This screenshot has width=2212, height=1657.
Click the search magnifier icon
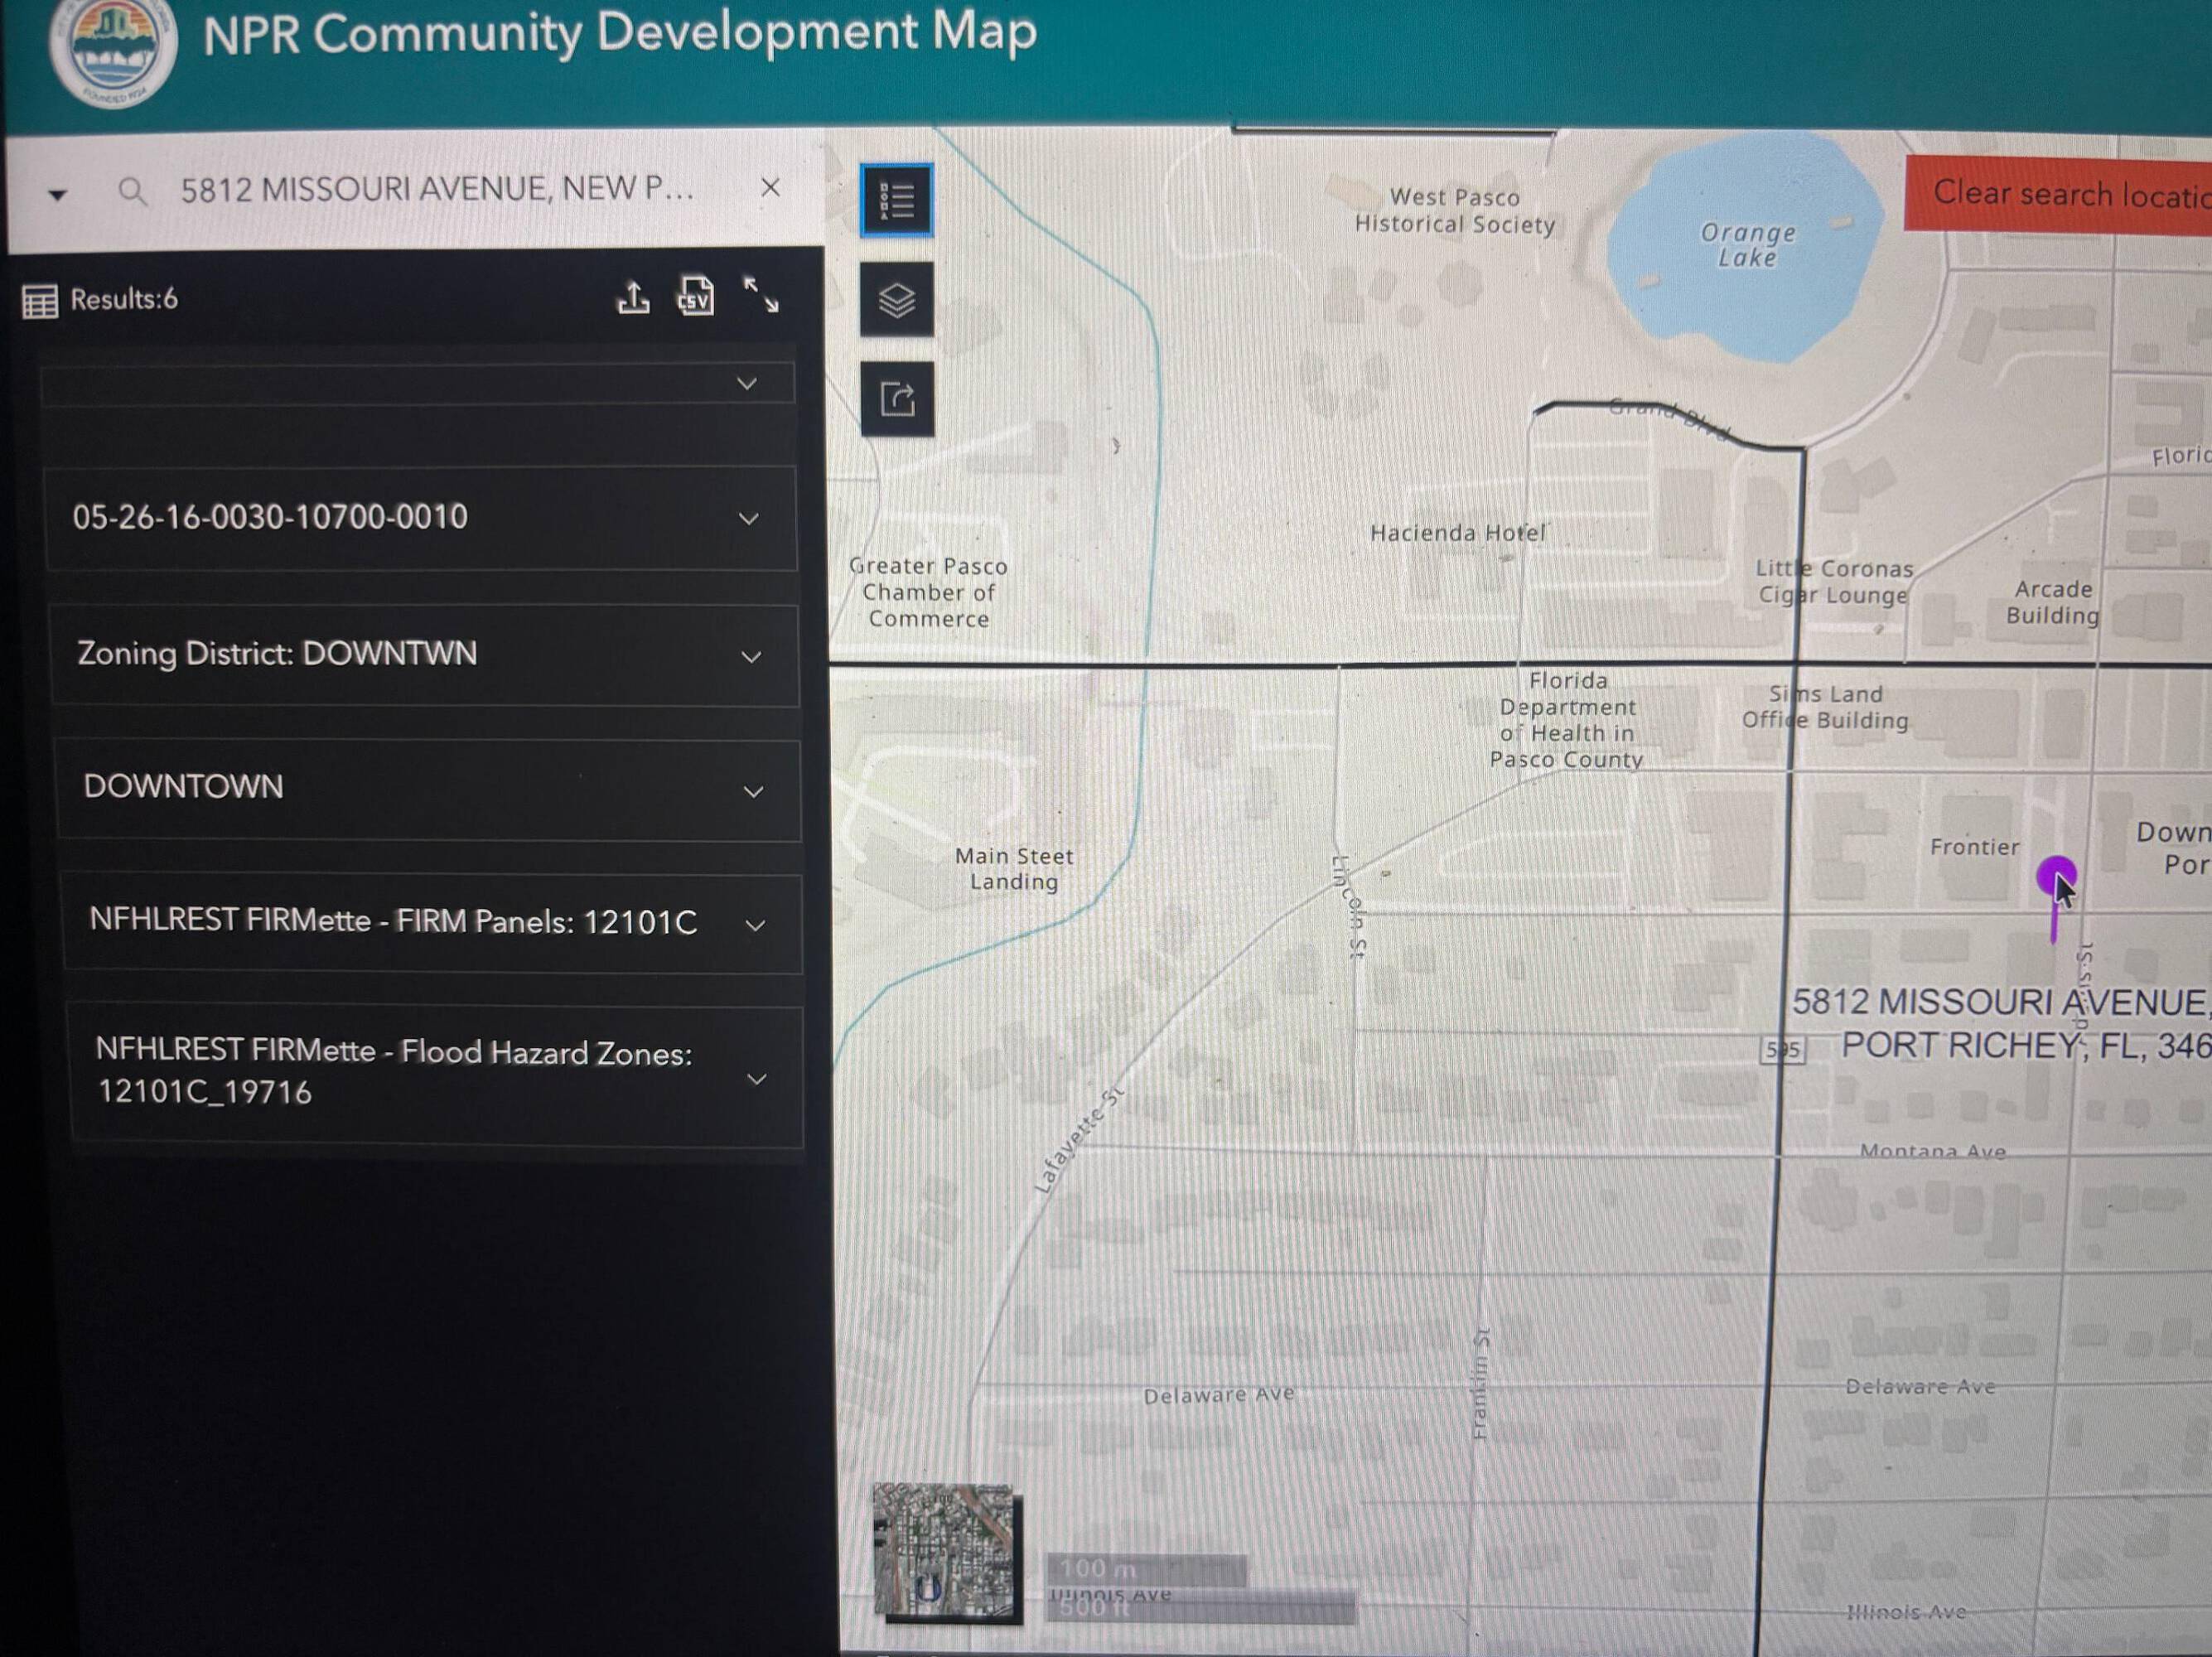[132, 191]
